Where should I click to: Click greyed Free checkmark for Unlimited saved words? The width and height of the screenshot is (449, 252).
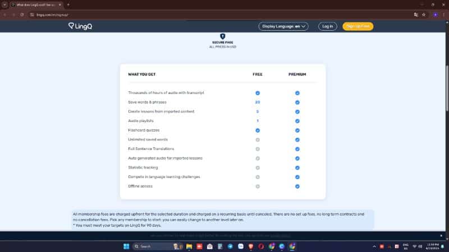point(258,139)
